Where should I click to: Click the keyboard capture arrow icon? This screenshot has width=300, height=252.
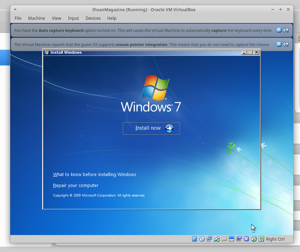(261, 239)
